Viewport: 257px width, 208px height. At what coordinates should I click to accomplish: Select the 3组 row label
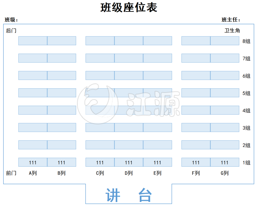point(246,128)
